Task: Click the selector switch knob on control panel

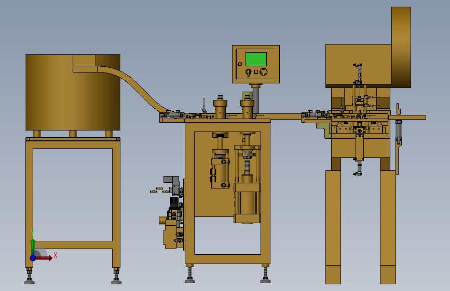Action: pos(249,72)
